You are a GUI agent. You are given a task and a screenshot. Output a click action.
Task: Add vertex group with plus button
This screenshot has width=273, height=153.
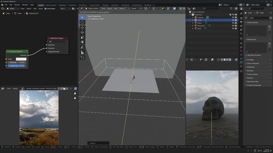[270, 26]
